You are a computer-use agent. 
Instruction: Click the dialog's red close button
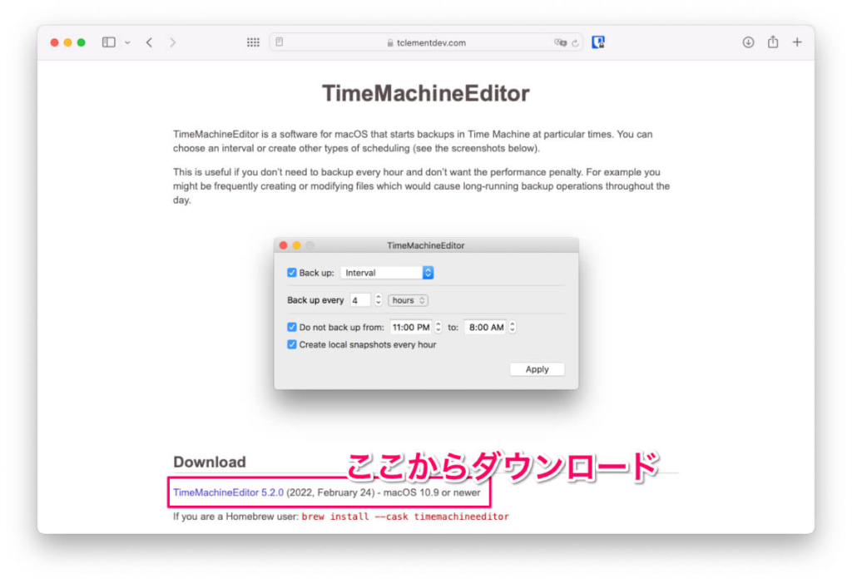point(283,245)
